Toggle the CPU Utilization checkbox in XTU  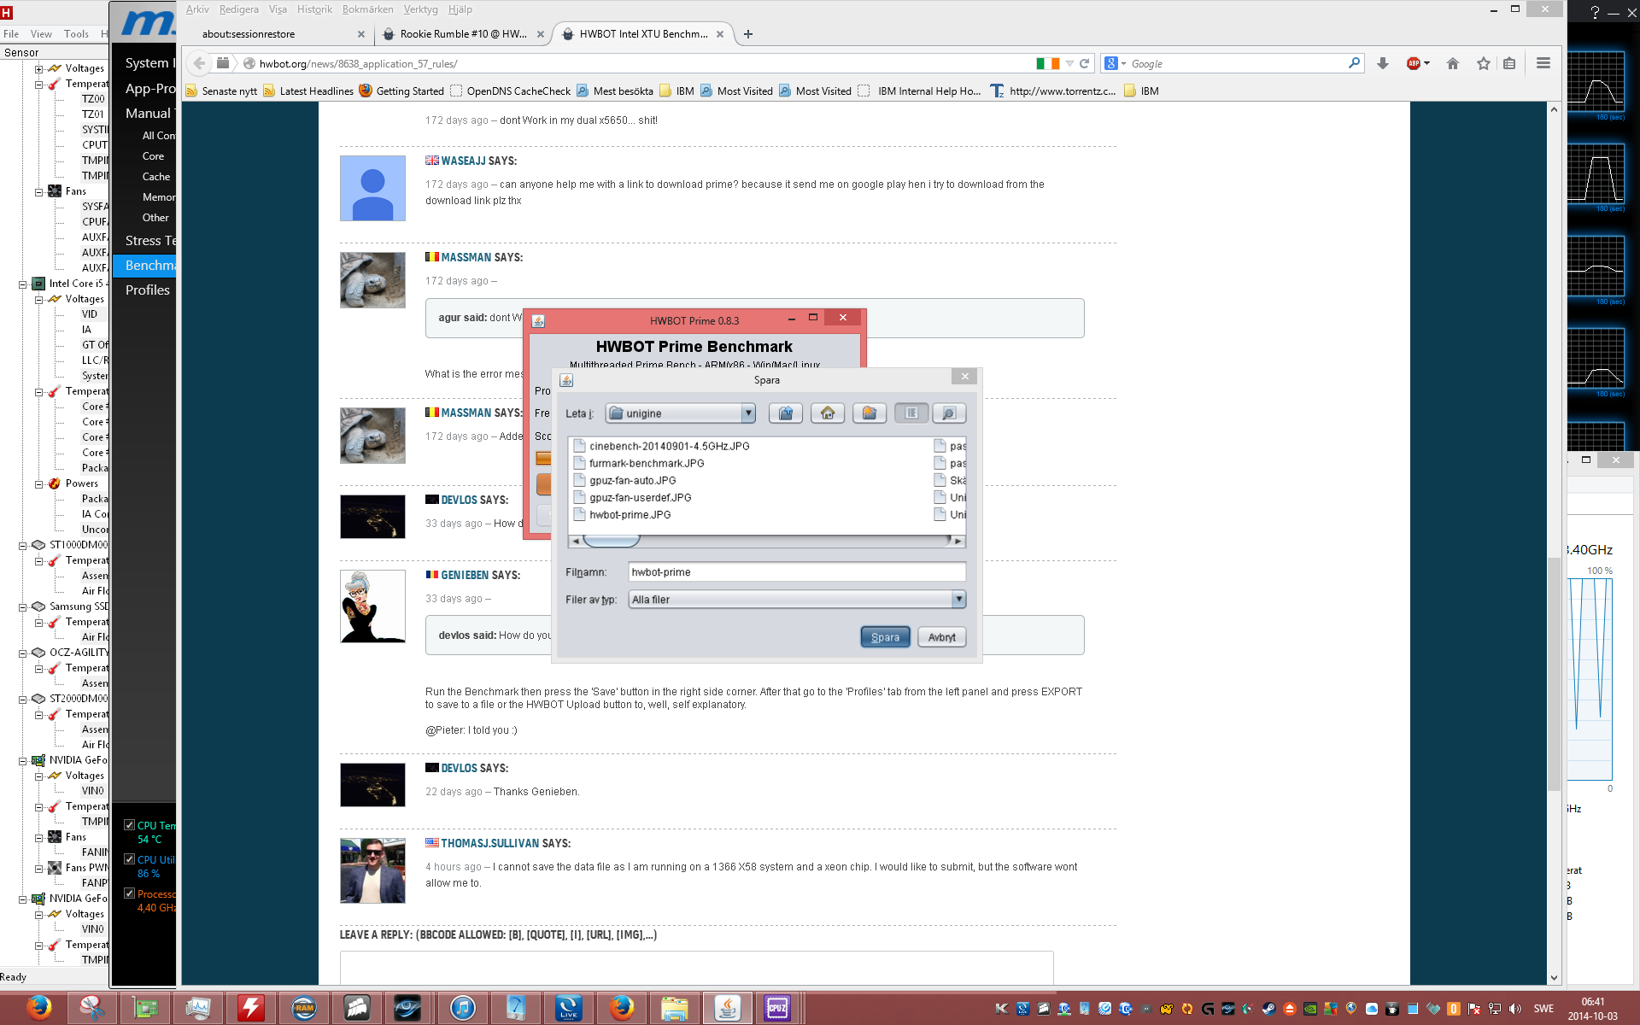129,859
